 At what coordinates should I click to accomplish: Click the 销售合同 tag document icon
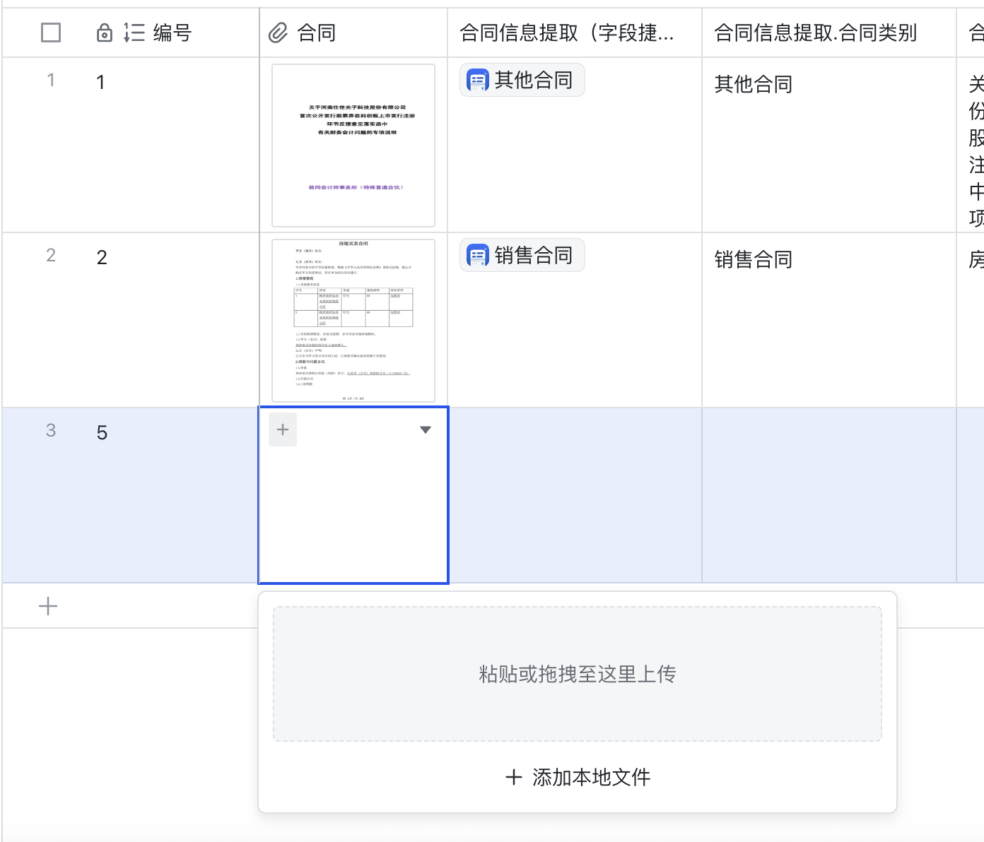pos(478,256)
